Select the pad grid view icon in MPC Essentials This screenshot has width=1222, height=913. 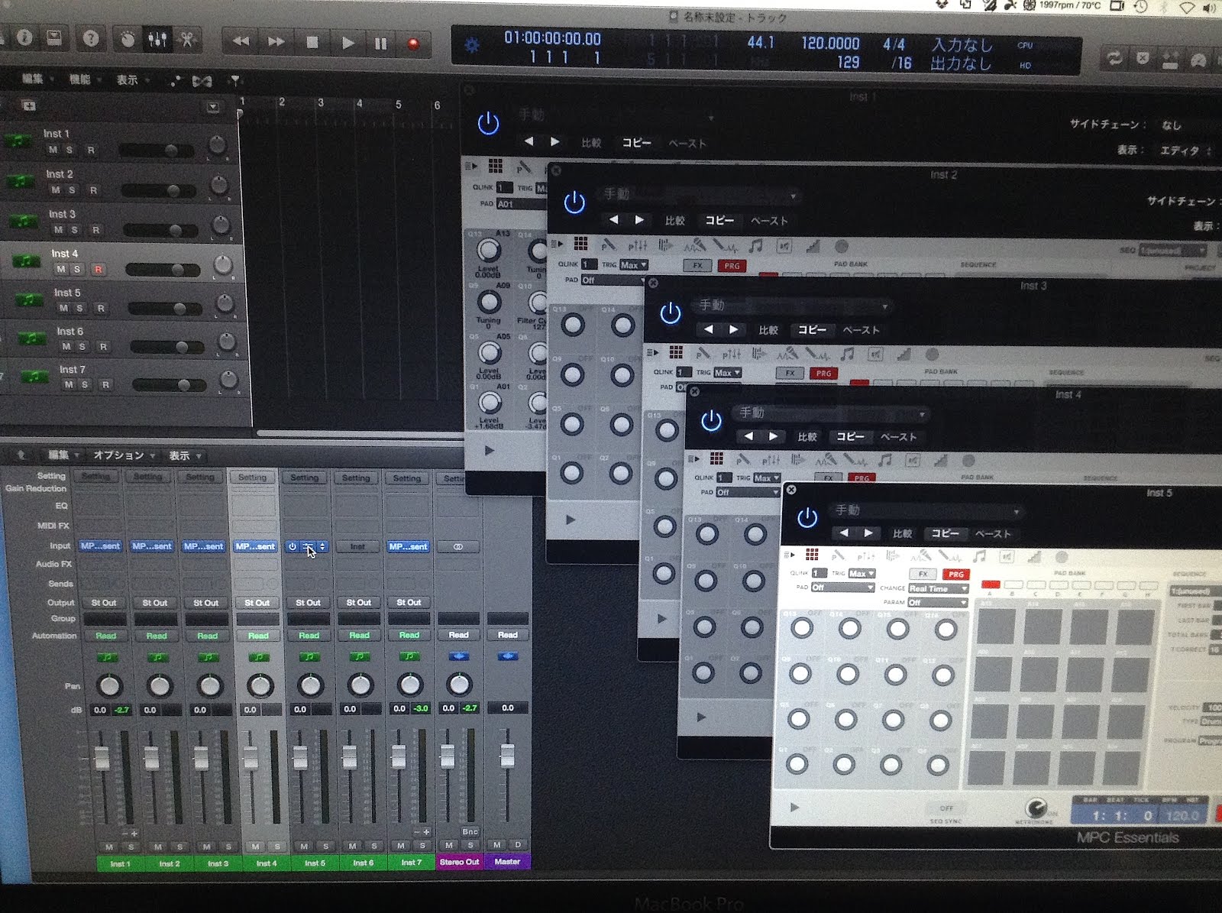click(813, 554)
